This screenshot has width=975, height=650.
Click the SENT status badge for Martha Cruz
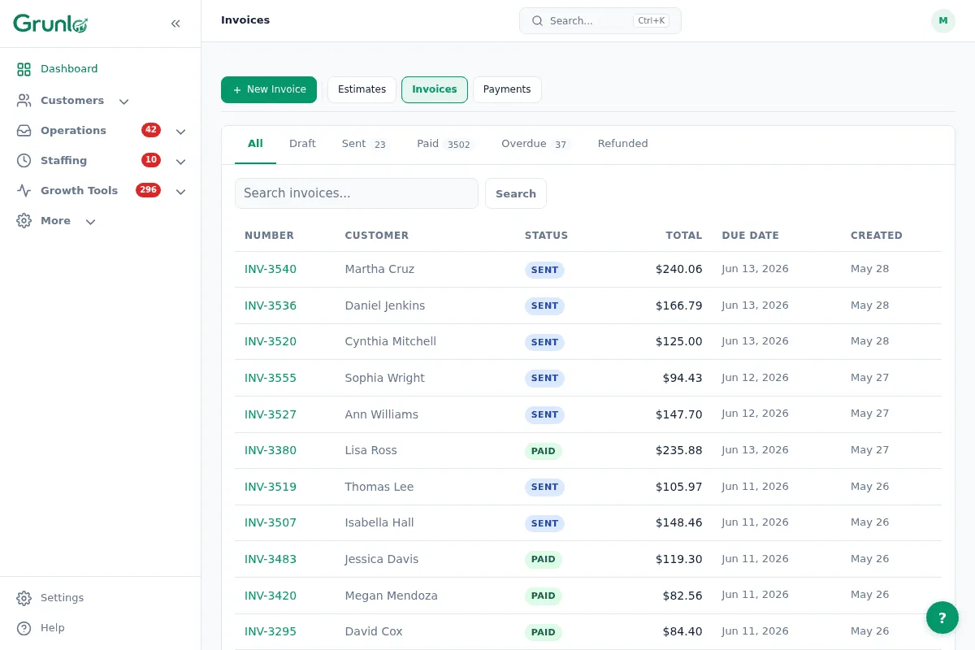pos(544,270)
